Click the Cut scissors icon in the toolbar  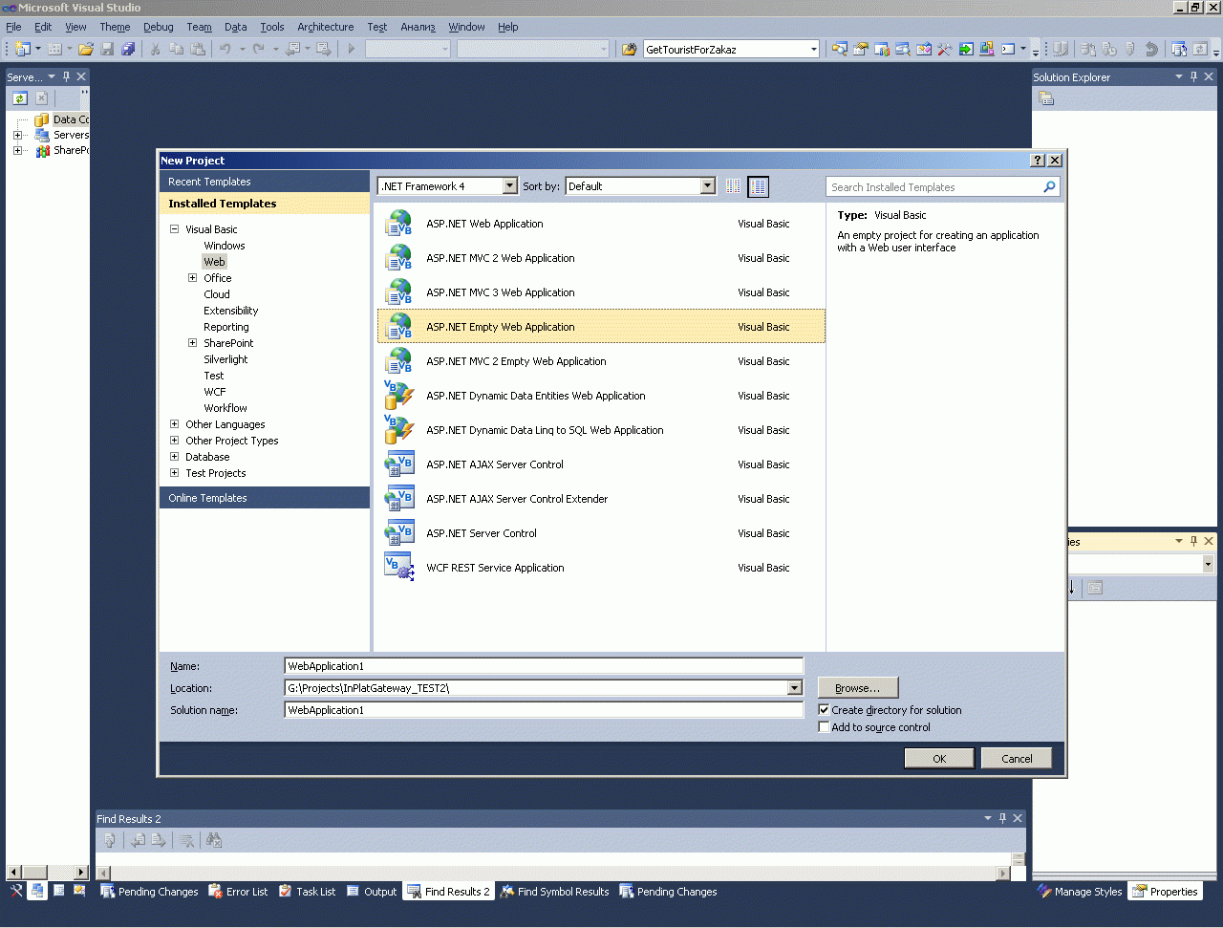click(x=155, y=49)
